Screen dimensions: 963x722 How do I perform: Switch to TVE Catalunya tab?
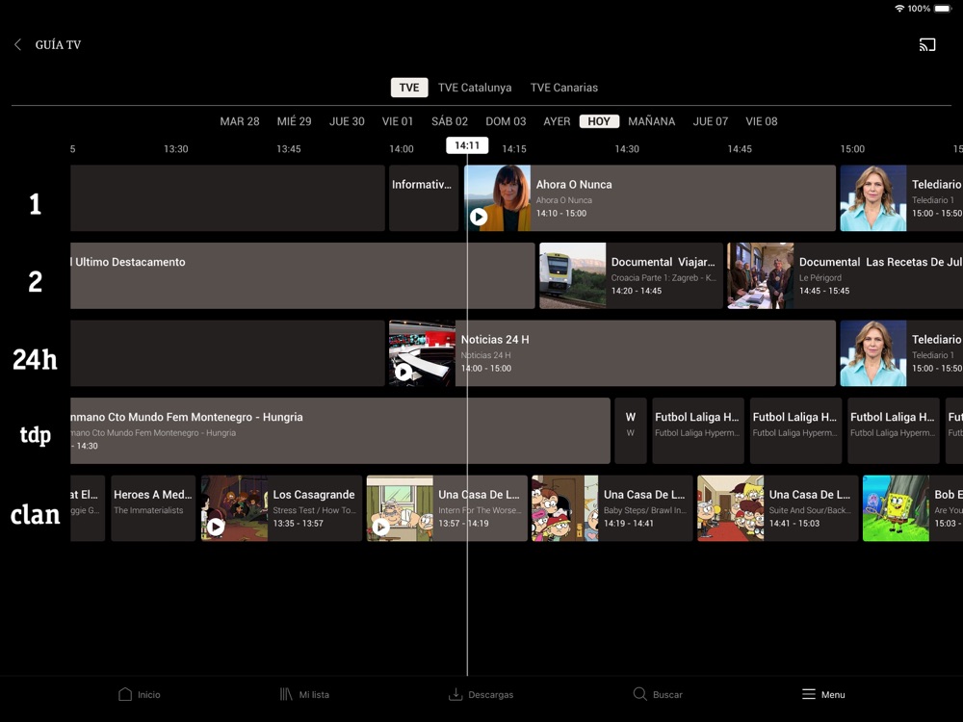point(475,88)
